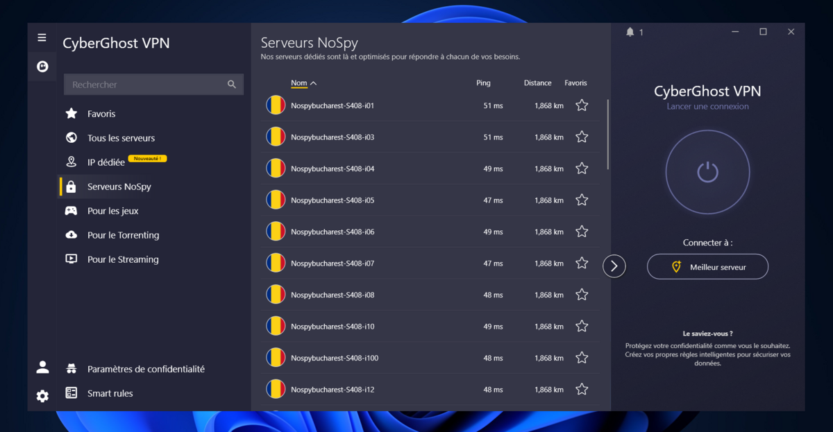Click the streaming play screen icon
The height and width of the screenshot is (432, 833).
[x=71, y=259]
